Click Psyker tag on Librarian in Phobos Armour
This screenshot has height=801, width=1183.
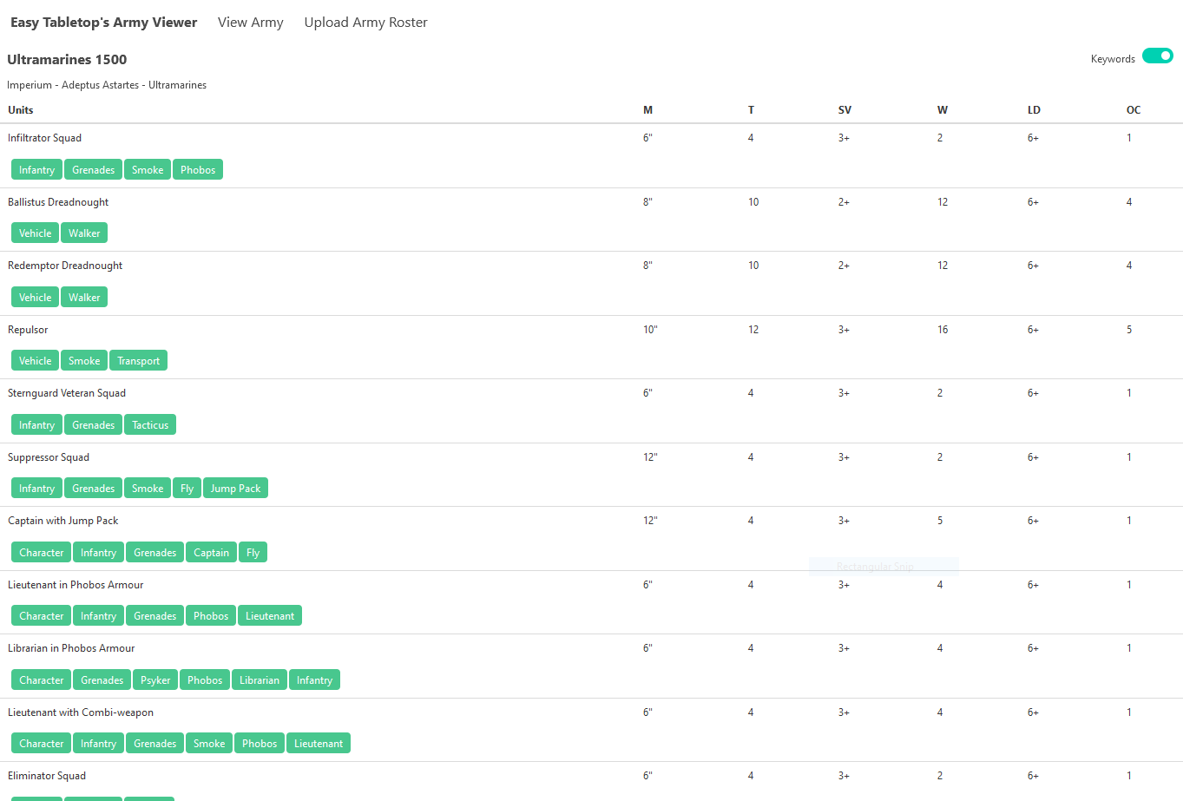pos(155,680)
